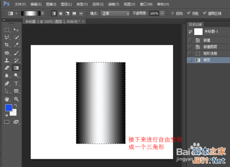Image resolution: width=230 pixels, height=167 pixels.
Task: Choose diamond gradient style
Action: (x=81, y=13)
